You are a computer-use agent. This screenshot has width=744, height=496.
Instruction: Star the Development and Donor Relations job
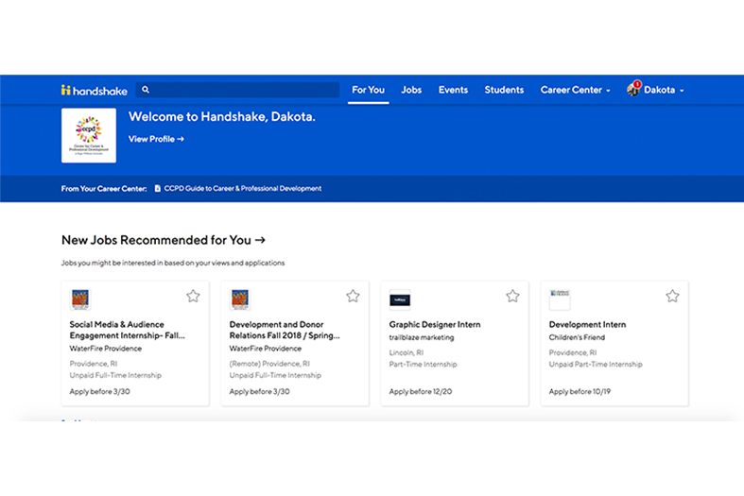pos(353,296)
